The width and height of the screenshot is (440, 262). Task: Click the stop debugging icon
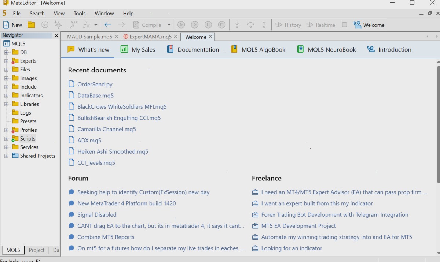(221, 25)
